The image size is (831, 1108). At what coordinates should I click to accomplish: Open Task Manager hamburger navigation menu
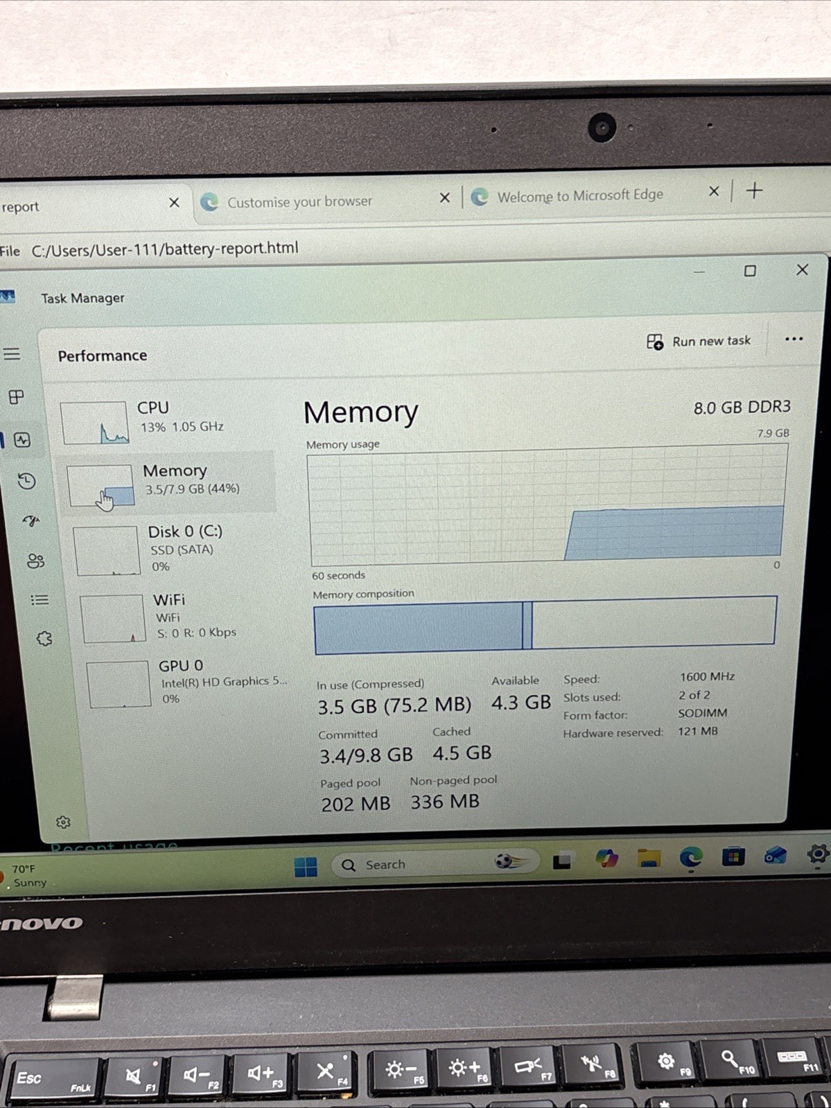[12, 354]
